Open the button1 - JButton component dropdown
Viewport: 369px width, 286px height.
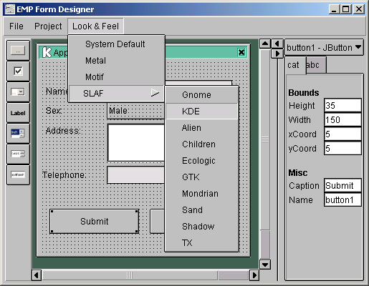(x=324, y=47)
